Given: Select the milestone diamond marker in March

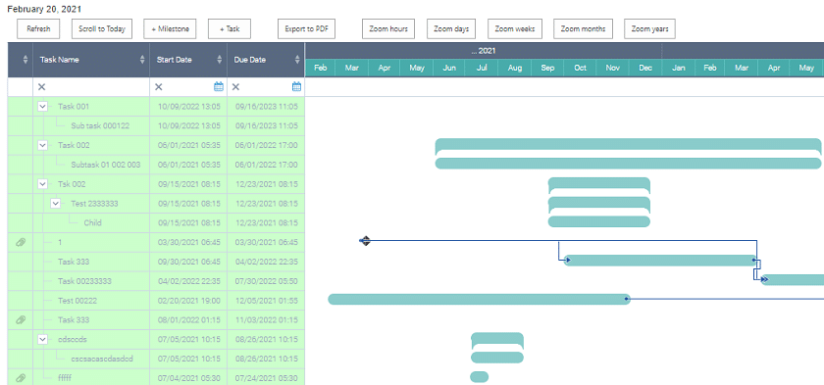Looking at the screenshot, I should click(366, 241).
